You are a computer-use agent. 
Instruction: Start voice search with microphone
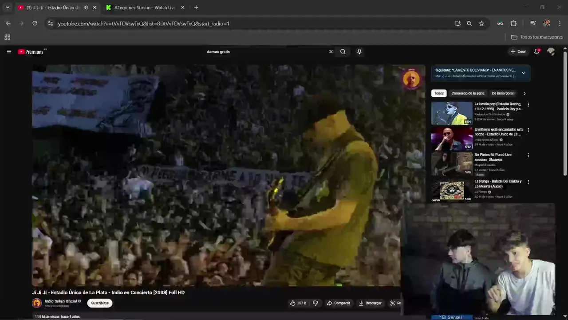(359, 52)
